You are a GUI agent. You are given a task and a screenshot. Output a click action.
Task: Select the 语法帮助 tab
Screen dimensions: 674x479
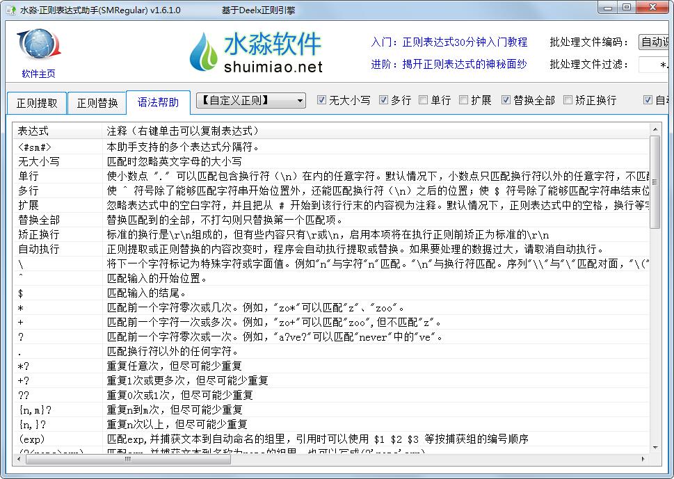(158, 102)
